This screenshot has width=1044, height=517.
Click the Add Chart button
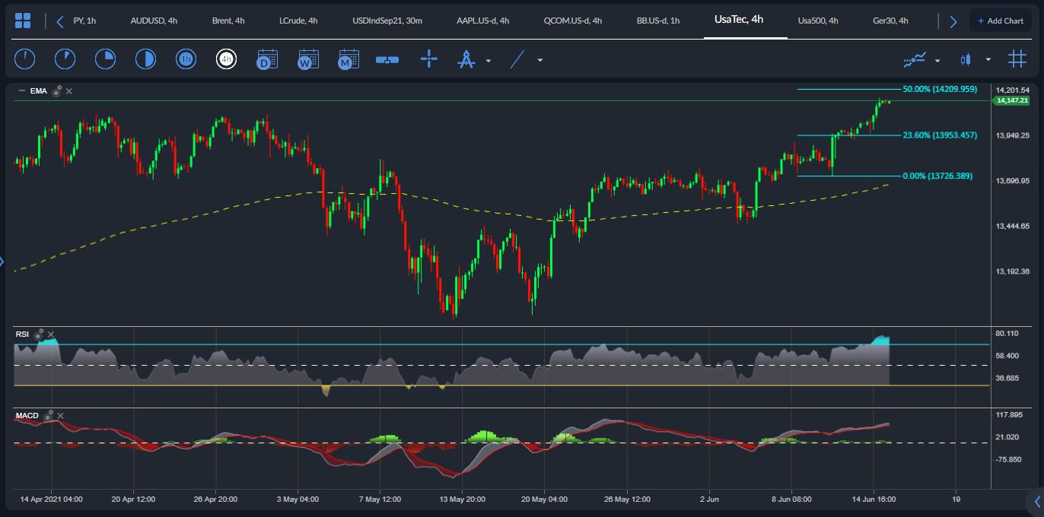[1000, 21]
